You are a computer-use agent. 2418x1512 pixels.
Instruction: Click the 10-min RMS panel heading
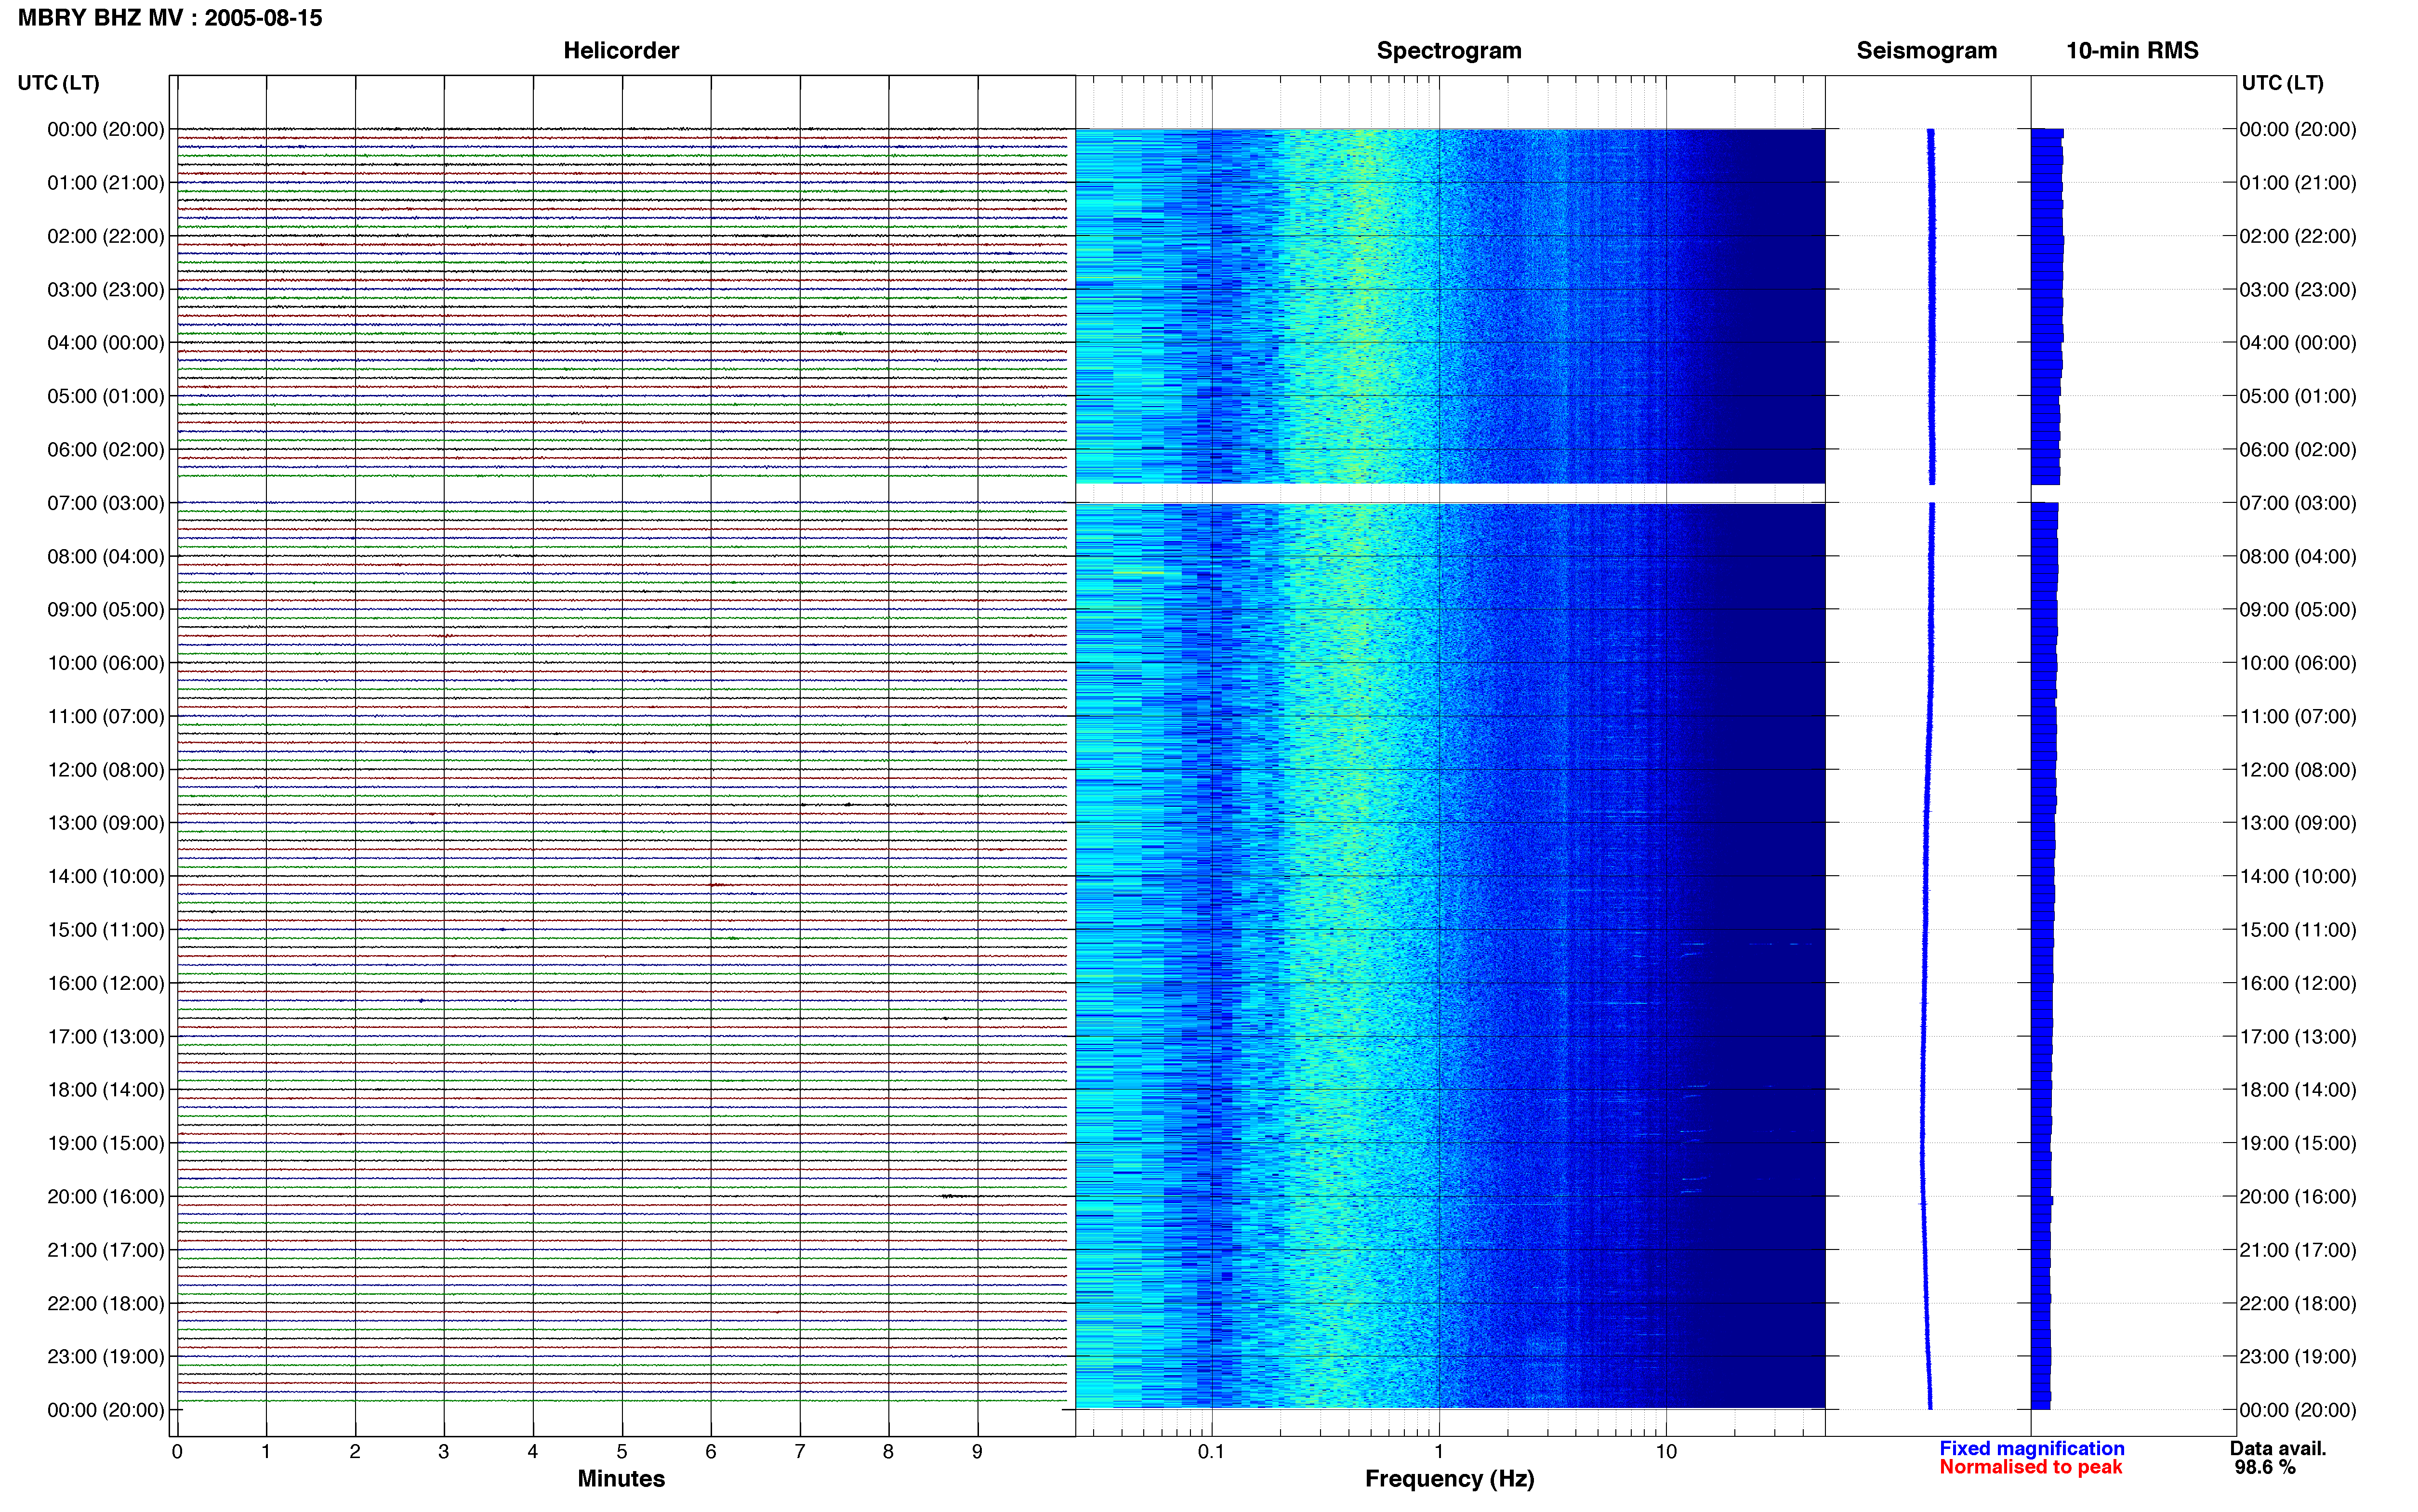pyautogui.click(x=2132, y=51)
